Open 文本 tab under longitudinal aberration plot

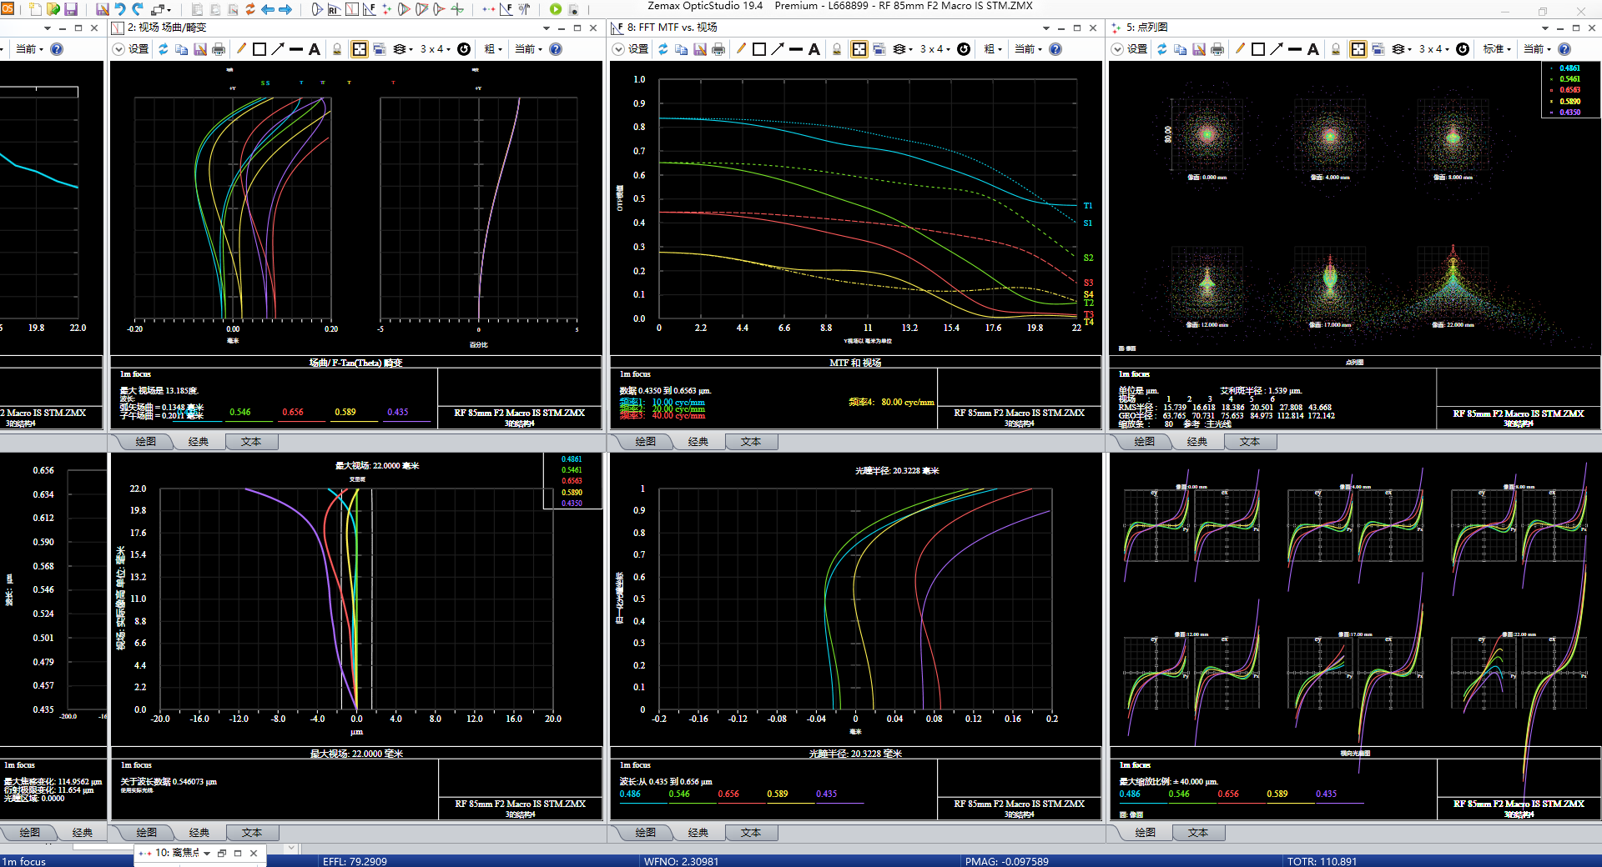pyautogui.click(x=751, y=833)
